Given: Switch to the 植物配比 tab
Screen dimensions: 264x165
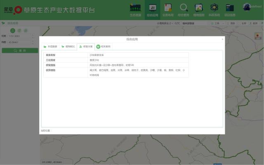Looking at the screenshot, I should click(68, 47).
